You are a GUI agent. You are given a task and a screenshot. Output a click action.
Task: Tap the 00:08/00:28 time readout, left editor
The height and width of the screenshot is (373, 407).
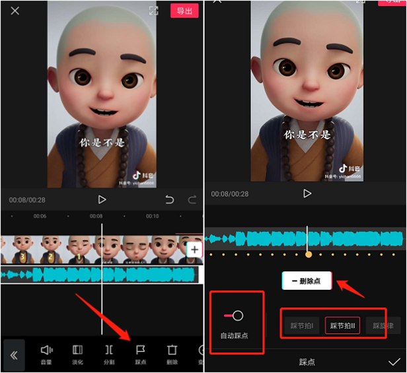(27, 200)
